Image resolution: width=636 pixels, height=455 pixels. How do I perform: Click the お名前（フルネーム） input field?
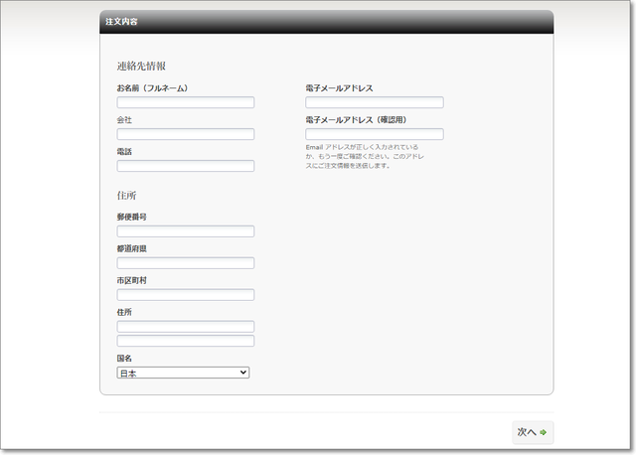(x=186, y=102)
